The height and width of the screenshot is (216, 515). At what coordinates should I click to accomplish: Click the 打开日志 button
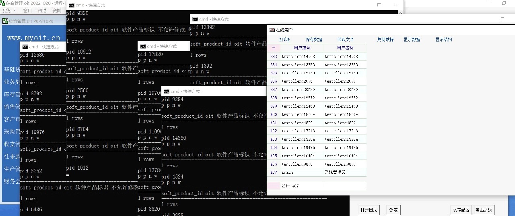click(x=369, y=210)
